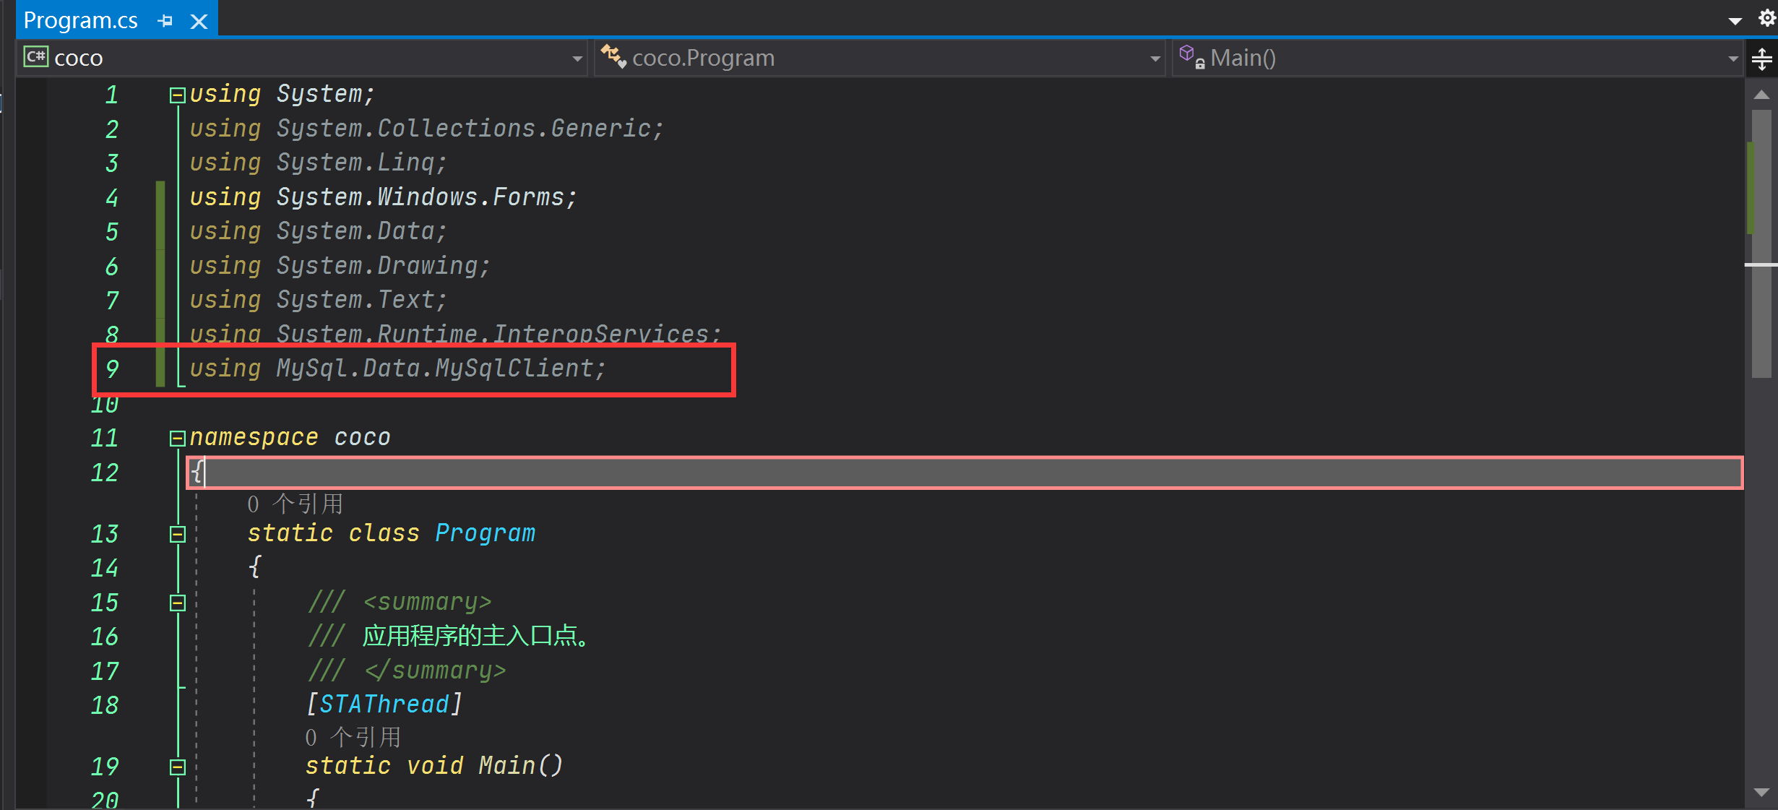Open the editor settings gear icon
1778x810 pixels.
1766,18
